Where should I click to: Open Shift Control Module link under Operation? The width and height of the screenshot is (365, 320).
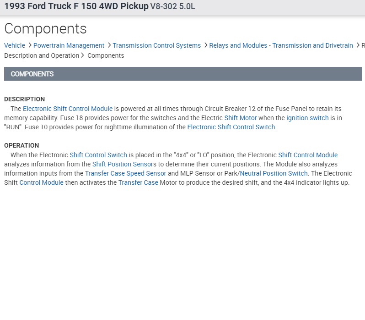pos(307,155)
